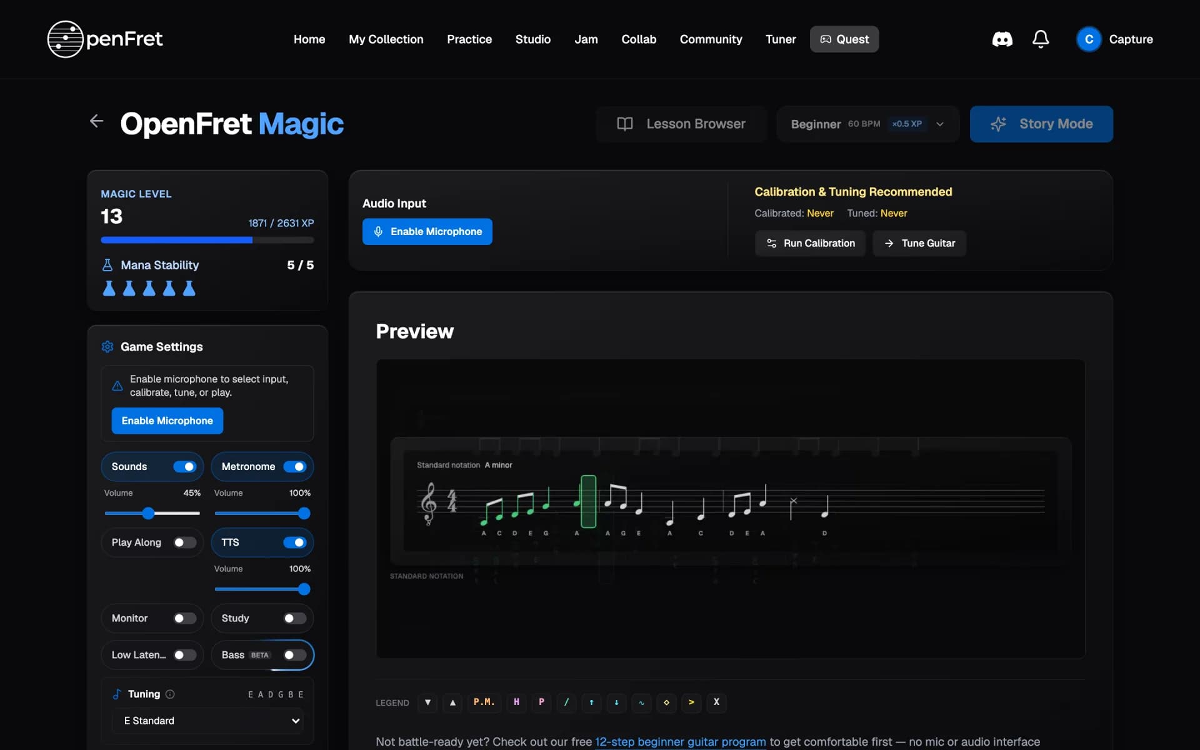Click the Tuning music note icon
This screenshot has height=750, width=1200.
(117, 694)
